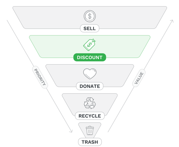Click the TRASH label

(90, 142)
